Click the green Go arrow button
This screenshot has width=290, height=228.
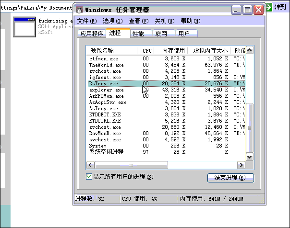269,7
